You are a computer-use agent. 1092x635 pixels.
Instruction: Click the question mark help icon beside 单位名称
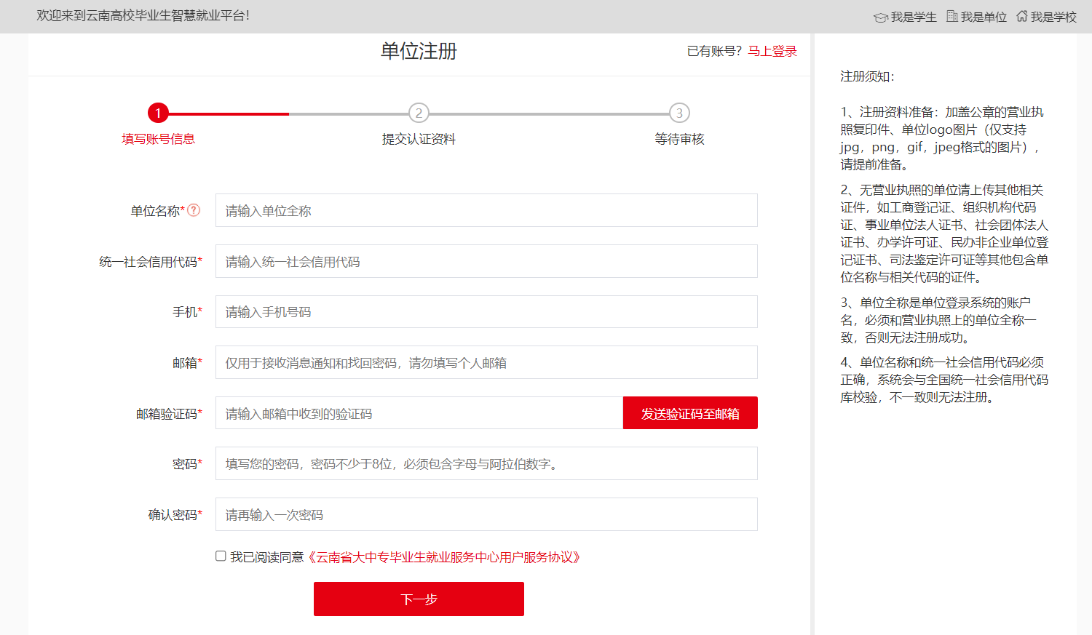click(194, 210)
